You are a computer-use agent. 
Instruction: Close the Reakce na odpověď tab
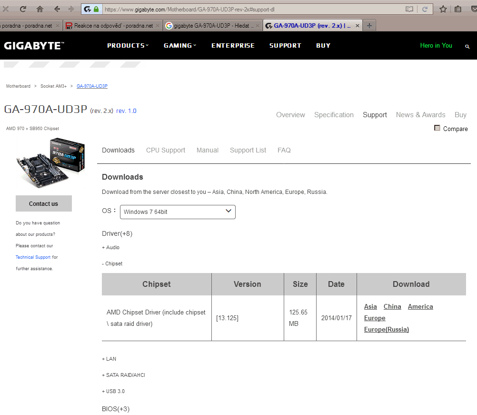click(158, 26)
